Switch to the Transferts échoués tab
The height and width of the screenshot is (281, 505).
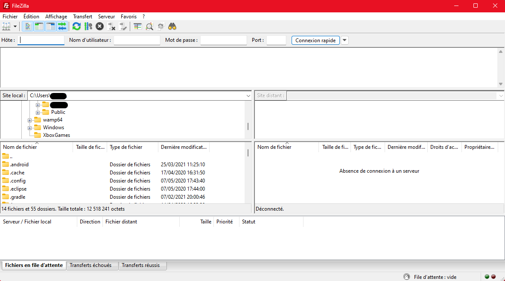(x=90, y=265)
